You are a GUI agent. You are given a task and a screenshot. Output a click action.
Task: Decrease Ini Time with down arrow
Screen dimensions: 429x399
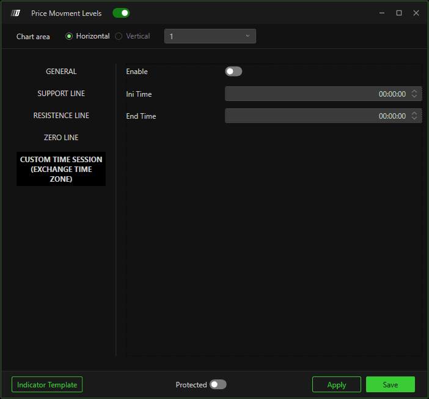point(414,96)
